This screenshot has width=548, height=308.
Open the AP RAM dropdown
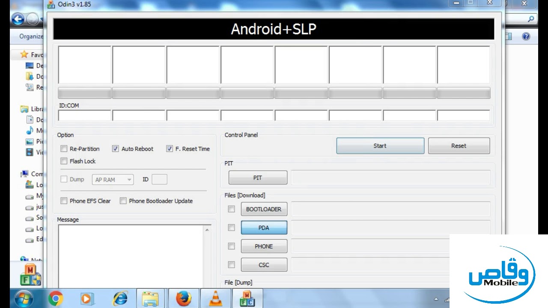coord(113,180)
